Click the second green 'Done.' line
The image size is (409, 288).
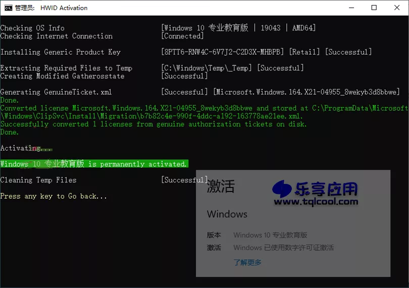10,132
